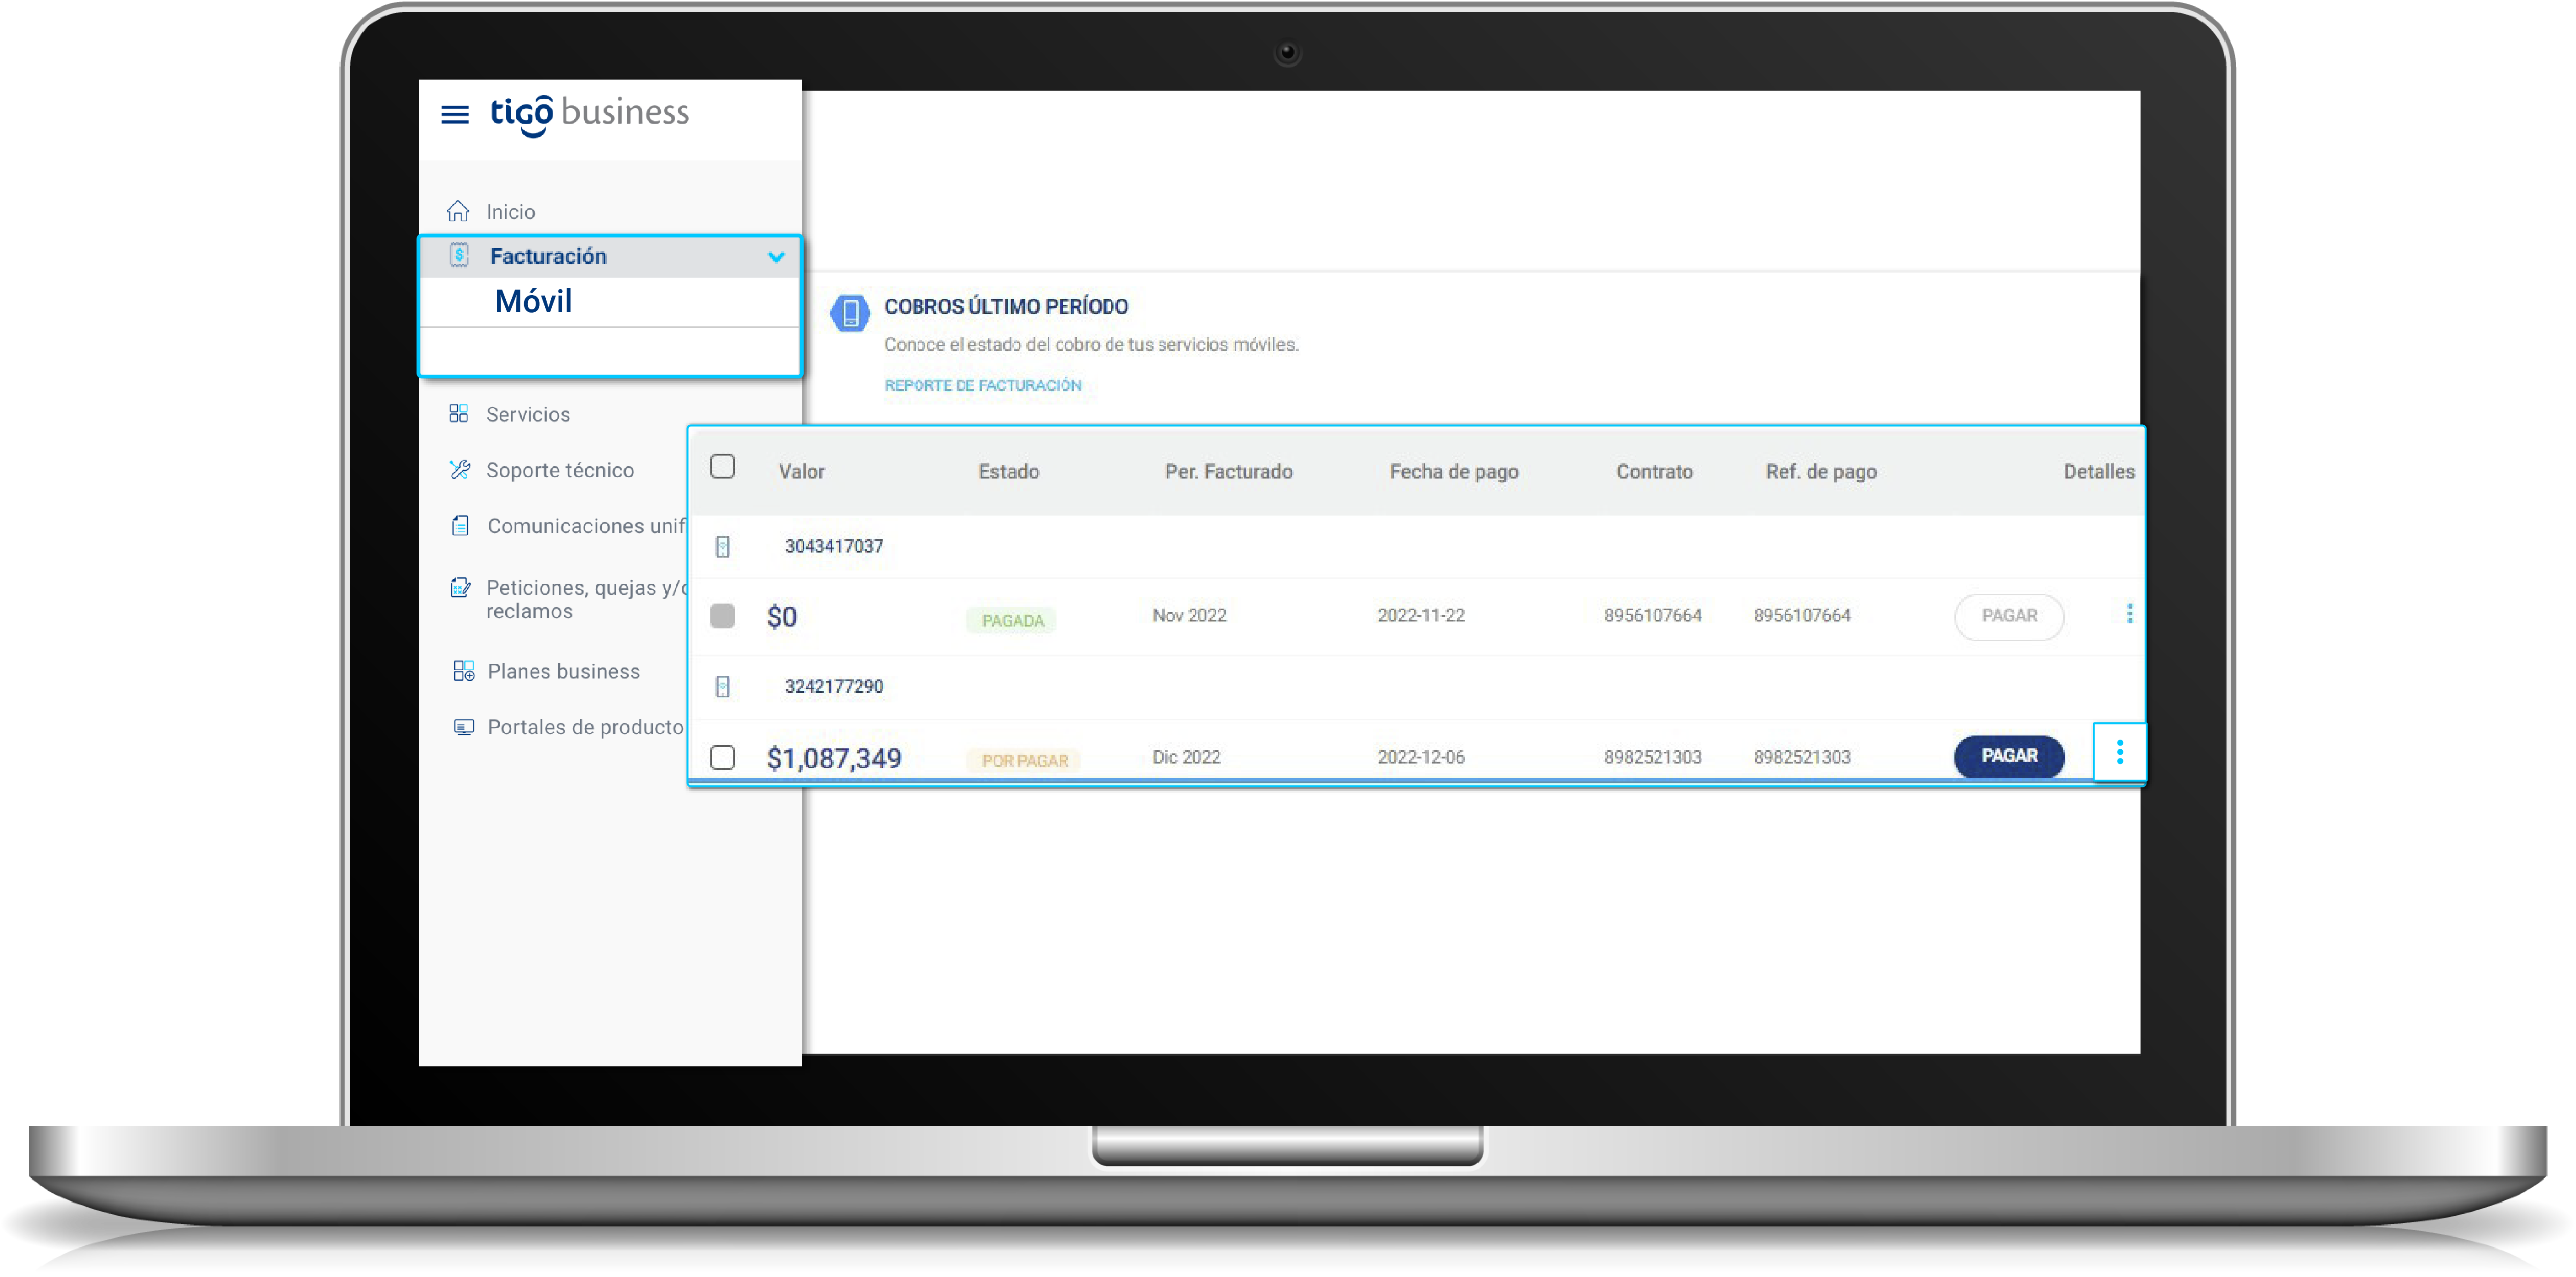Click the Dic 2022 billing period cell

pyautogui.click(x=1186, y=757)
